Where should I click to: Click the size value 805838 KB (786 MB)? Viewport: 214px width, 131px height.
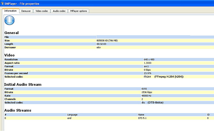click(x=107, y=41)
